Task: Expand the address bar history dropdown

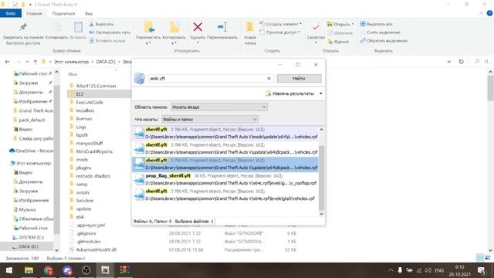Action: [449, 62]
